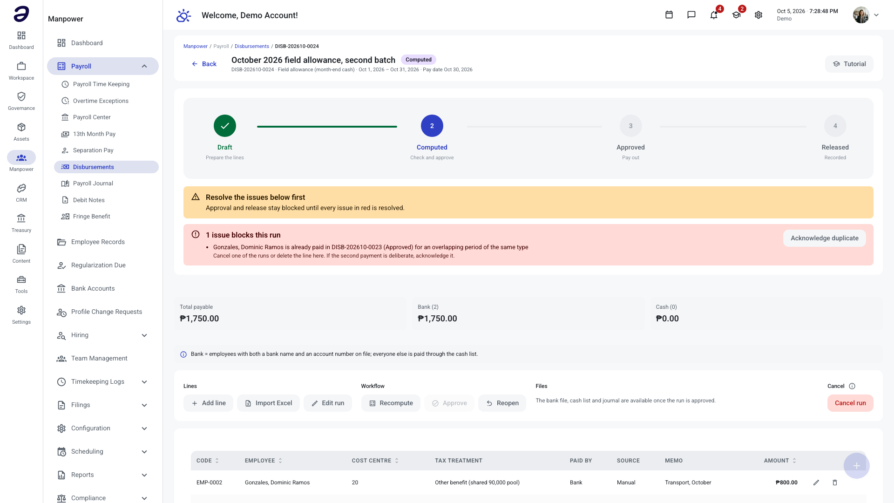Delete the Gonzales line with trash icon
Viewport: 894px width, 503px height.
835,483
